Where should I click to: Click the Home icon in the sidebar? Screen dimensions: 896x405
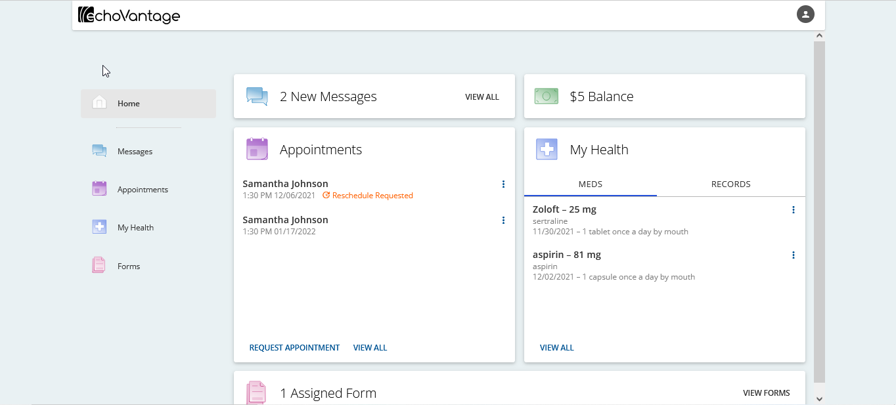99,102
